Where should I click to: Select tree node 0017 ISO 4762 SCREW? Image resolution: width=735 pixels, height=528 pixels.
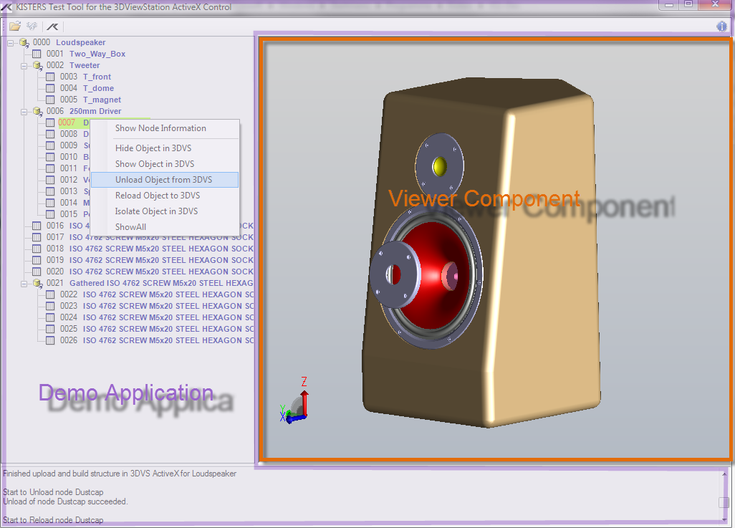[150, 237]
